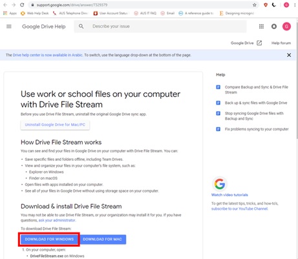Click the browser forward arrow
Viewport: 298px width, 259px height.
(14, 5)
